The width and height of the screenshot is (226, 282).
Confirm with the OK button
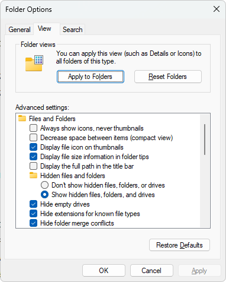[x=104, y=271]
